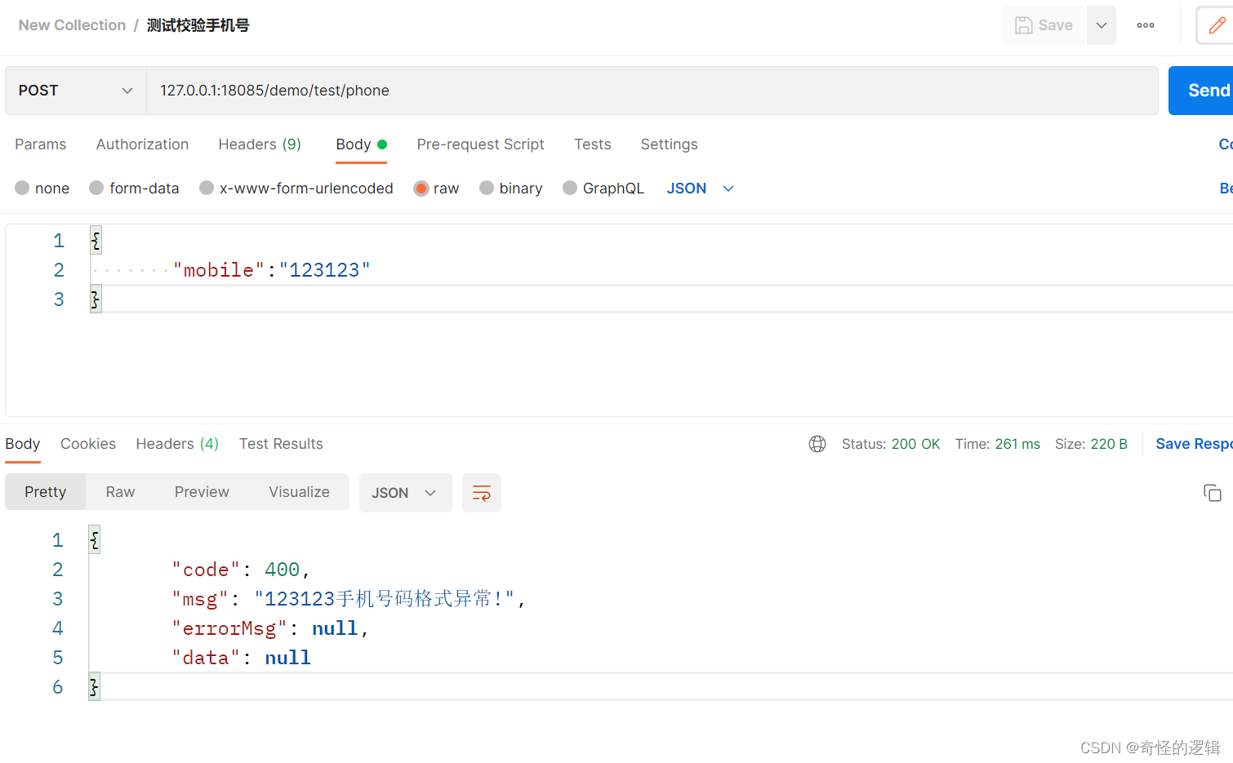The width and height of the screenshot is (1233, 763).
Task: Click the request name 测试校验手机号
Action: 198,25
